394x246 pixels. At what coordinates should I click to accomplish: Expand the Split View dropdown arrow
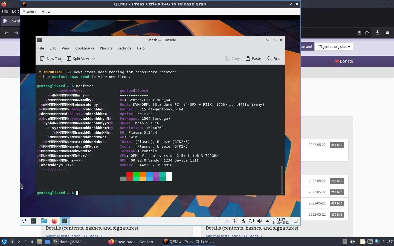pyautogui.click(x=94, y=58)
